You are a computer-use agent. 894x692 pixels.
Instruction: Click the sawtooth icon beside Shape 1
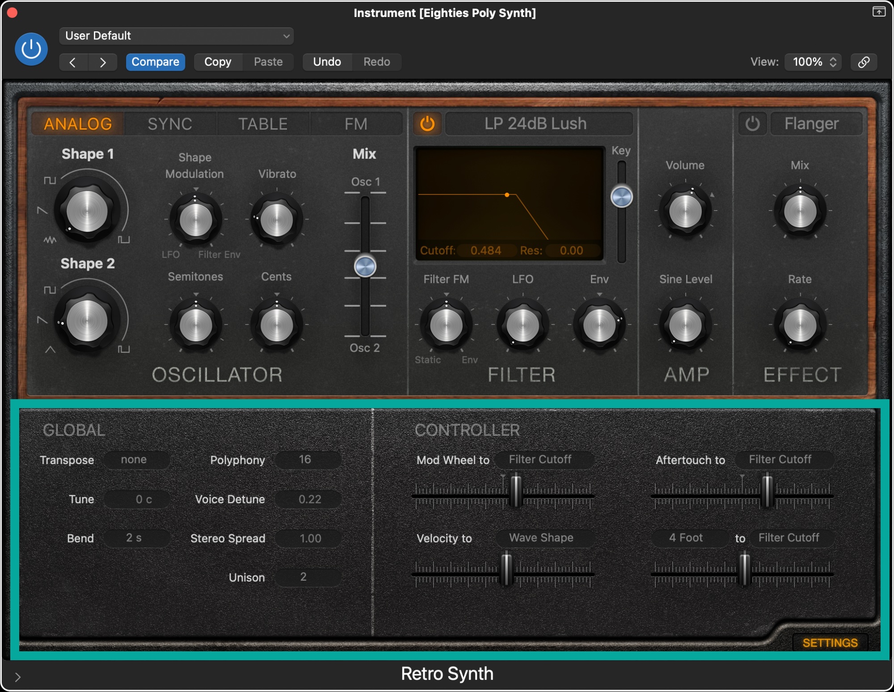pyautogui.click(x=42, y=210)
